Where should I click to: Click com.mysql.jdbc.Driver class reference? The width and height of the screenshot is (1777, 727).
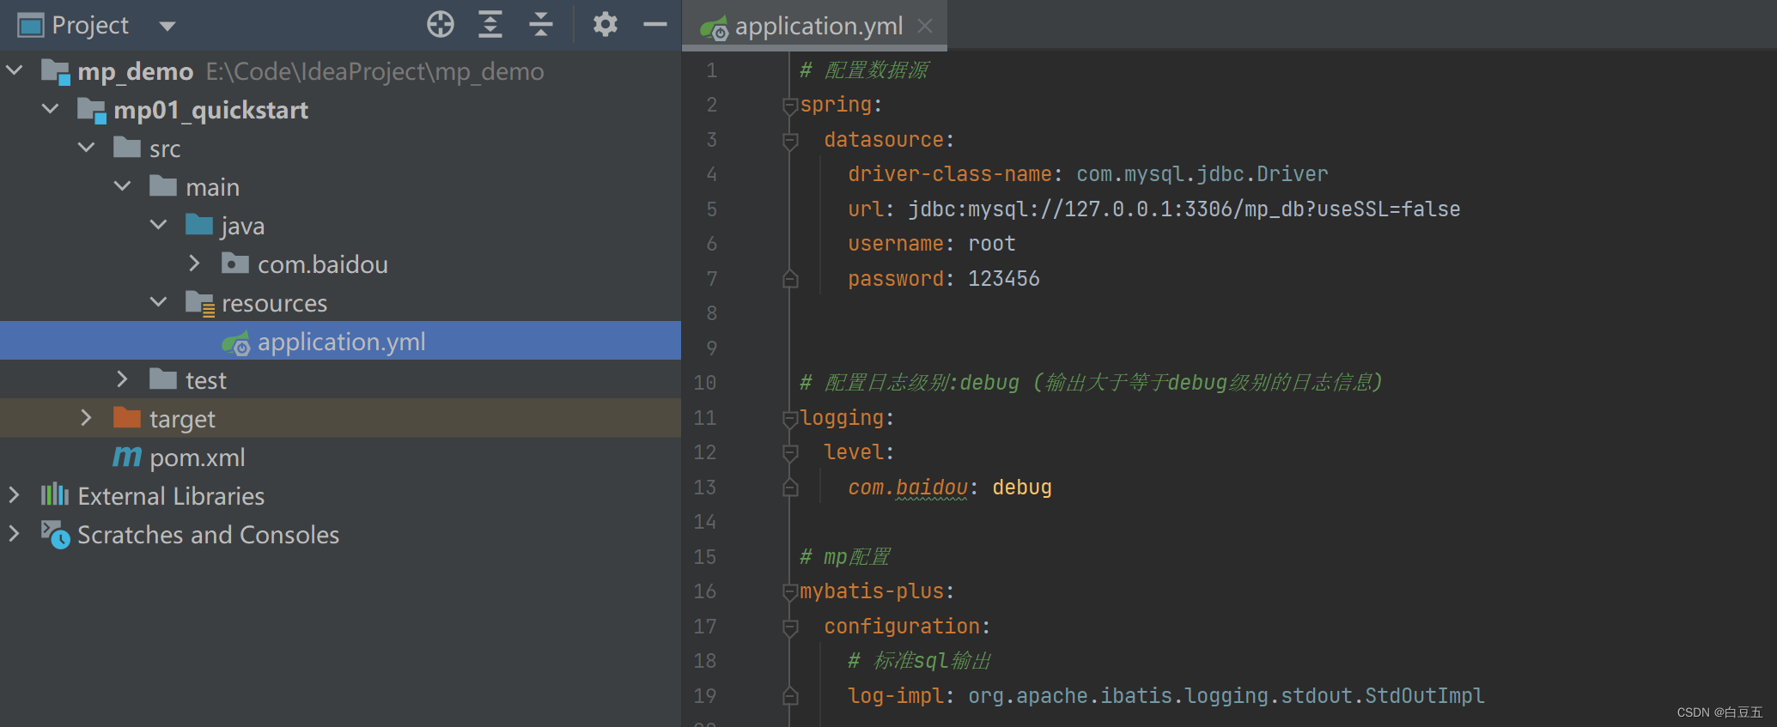coord(1202,174)
